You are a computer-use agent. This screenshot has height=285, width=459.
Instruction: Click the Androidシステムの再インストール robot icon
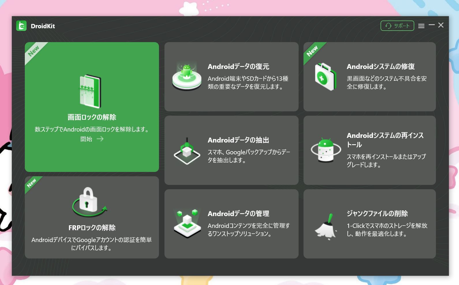click(326, 150)
